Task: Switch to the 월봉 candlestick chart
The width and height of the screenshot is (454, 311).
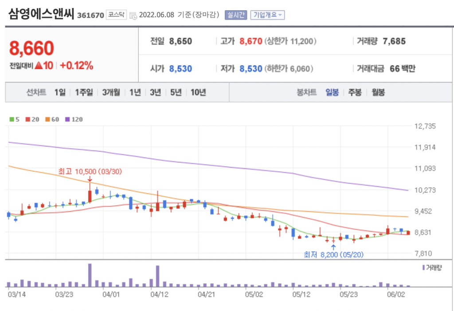Action: (378, 92)
